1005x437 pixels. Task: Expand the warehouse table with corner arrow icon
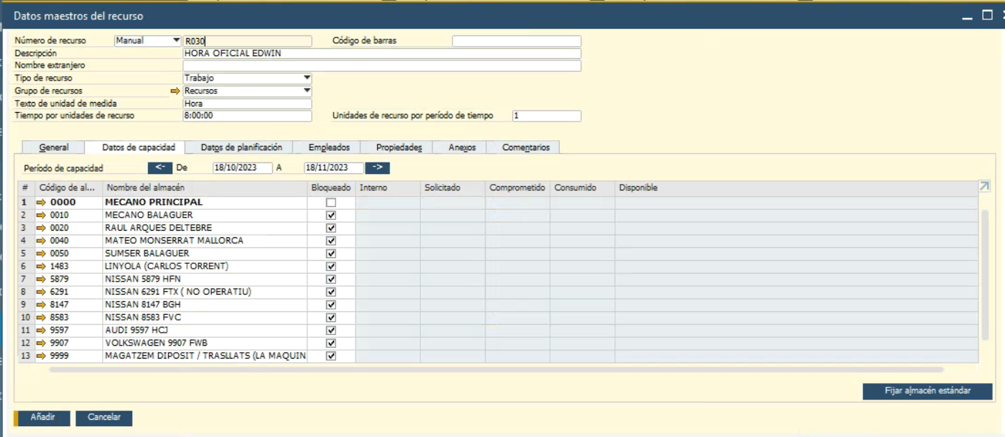point(984,186)
